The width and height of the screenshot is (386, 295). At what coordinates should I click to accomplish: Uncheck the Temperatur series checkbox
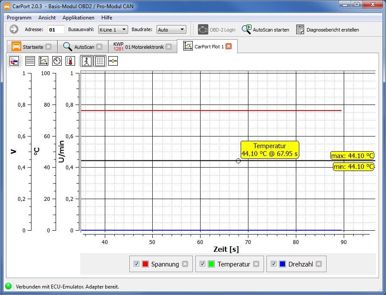(x=202, y=264)
